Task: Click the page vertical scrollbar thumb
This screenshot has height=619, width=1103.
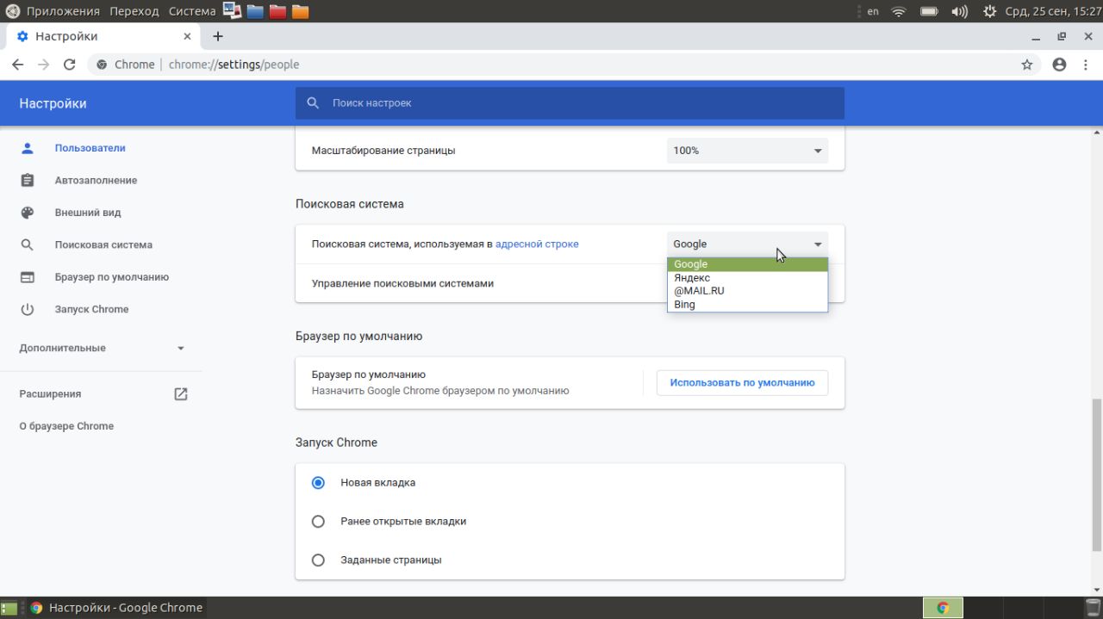Action: click(x=1096, y=475)
